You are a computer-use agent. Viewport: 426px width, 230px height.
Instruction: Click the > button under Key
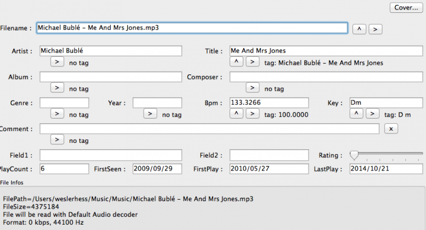point(372,114)
